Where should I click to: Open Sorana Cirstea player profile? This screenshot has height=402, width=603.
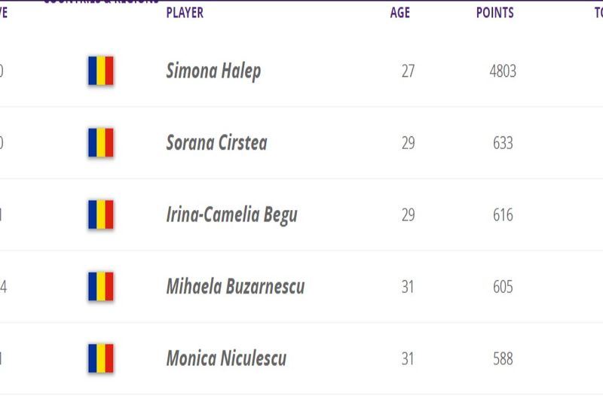[x=216, y=143]
